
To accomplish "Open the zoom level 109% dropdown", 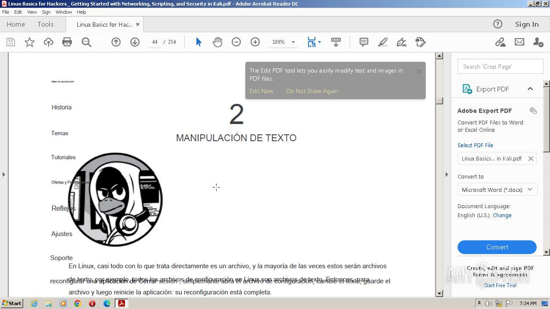I will click(x=293, y=42).
